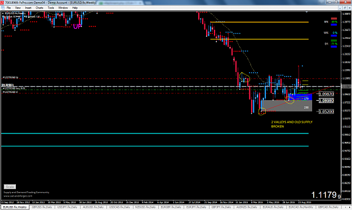Select the lower orange horizontal line
The height and width of the screenshot is (210, 352).
point(259,39)
